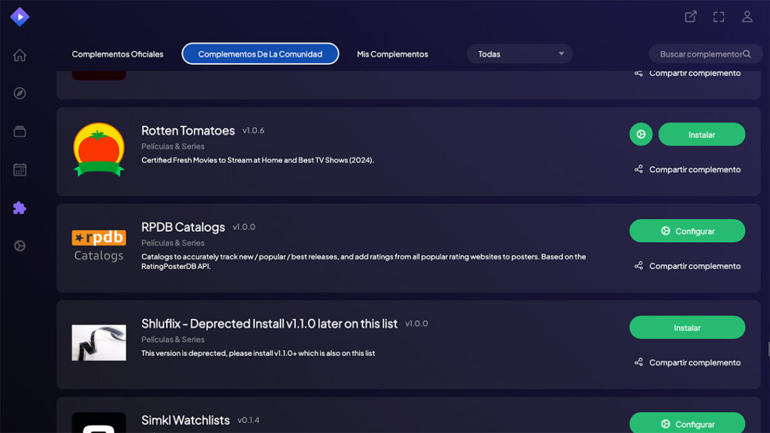
Task: Click Películas & Series under RPDB Catalogs
Action: tap(173, 243)
